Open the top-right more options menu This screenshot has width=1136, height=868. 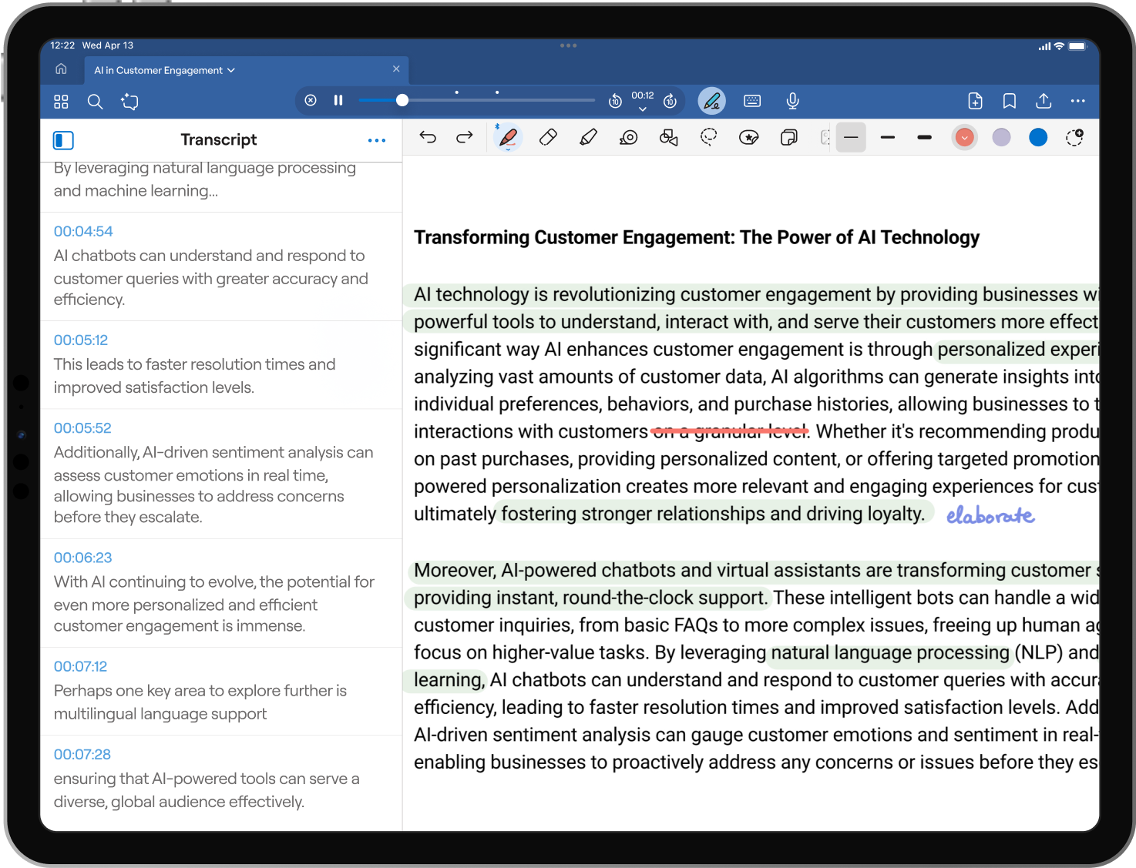[1077, 101]
